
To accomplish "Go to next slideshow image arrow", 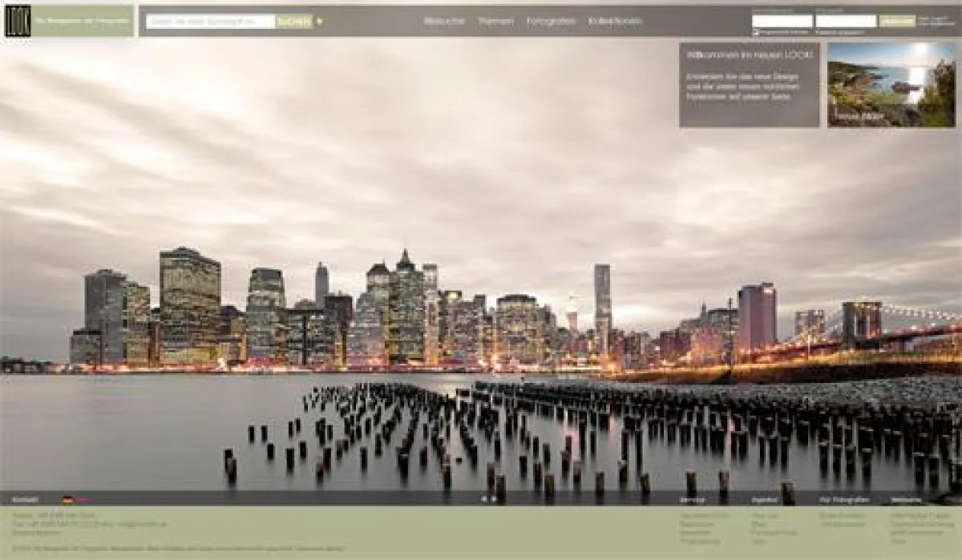I will 494,499.
